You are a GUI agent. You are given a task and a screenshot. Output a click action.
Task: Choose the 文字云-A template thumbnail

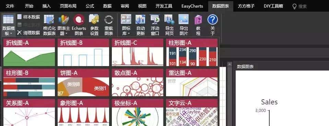point(191,113)
